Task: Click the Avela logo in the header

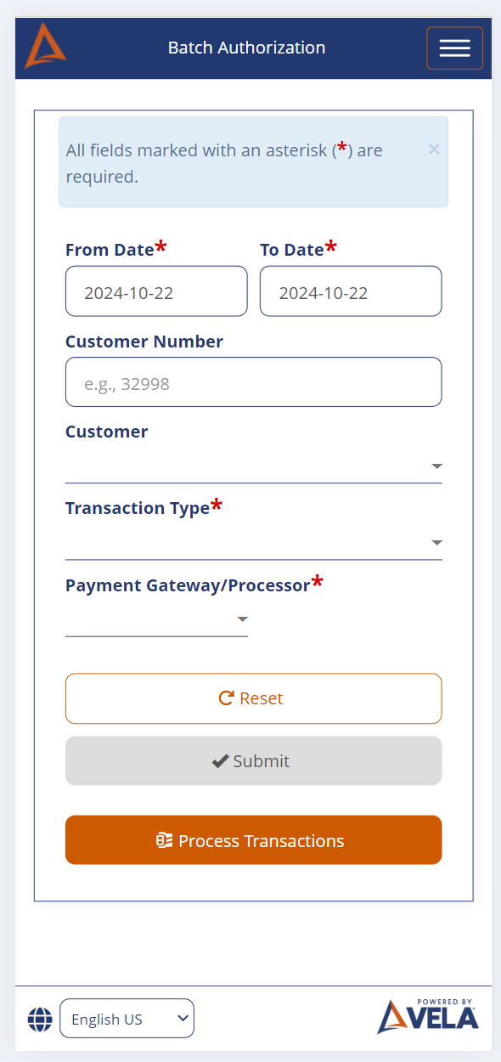Action: tap(44, 48)
